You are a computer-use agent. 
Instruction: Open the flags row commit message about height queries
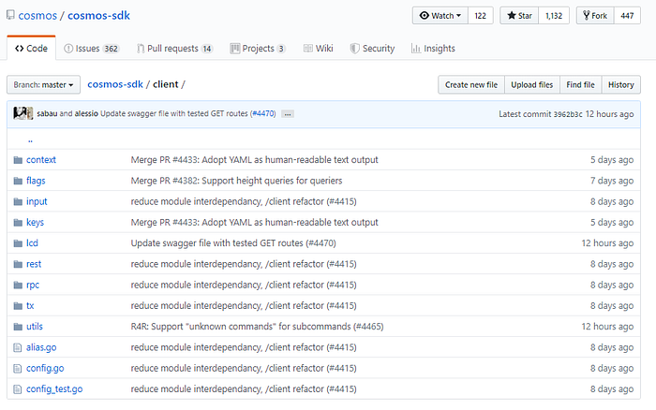[236, 181]
